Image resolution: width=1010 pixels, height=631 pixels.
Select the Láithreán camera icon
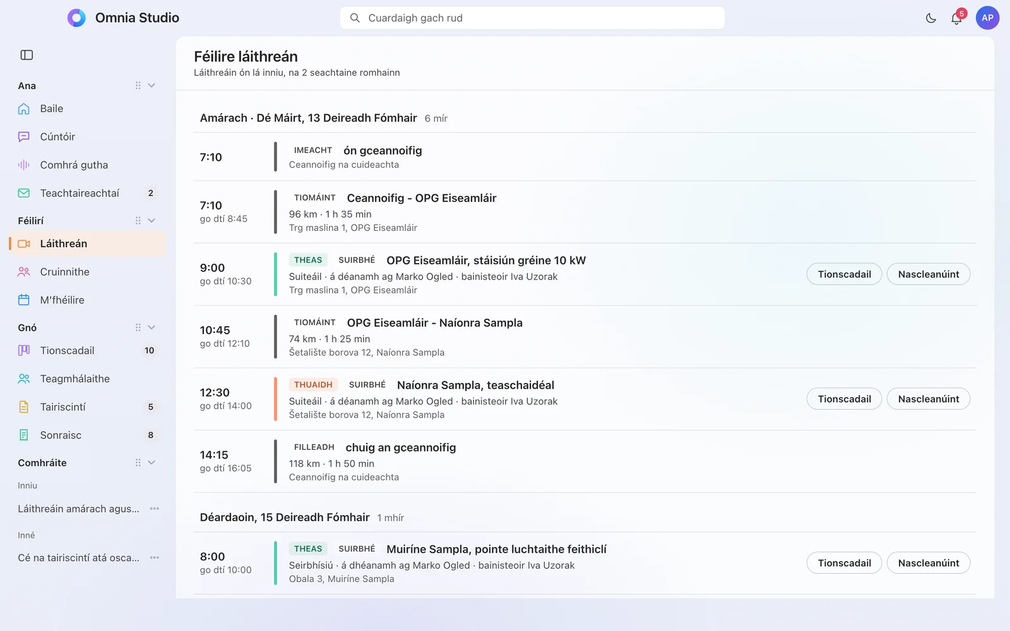tap(24, 244)
